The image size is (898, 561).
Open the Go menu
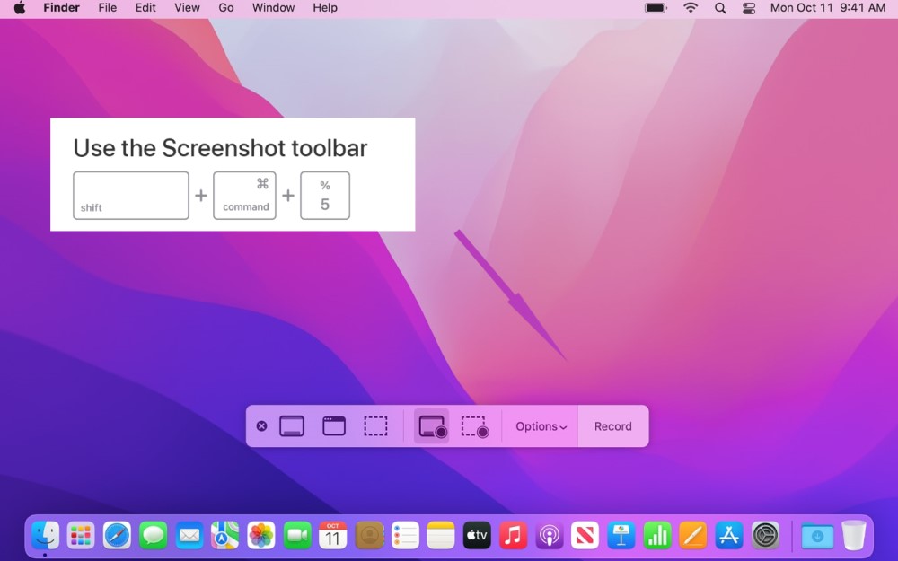tap(226, 8)
